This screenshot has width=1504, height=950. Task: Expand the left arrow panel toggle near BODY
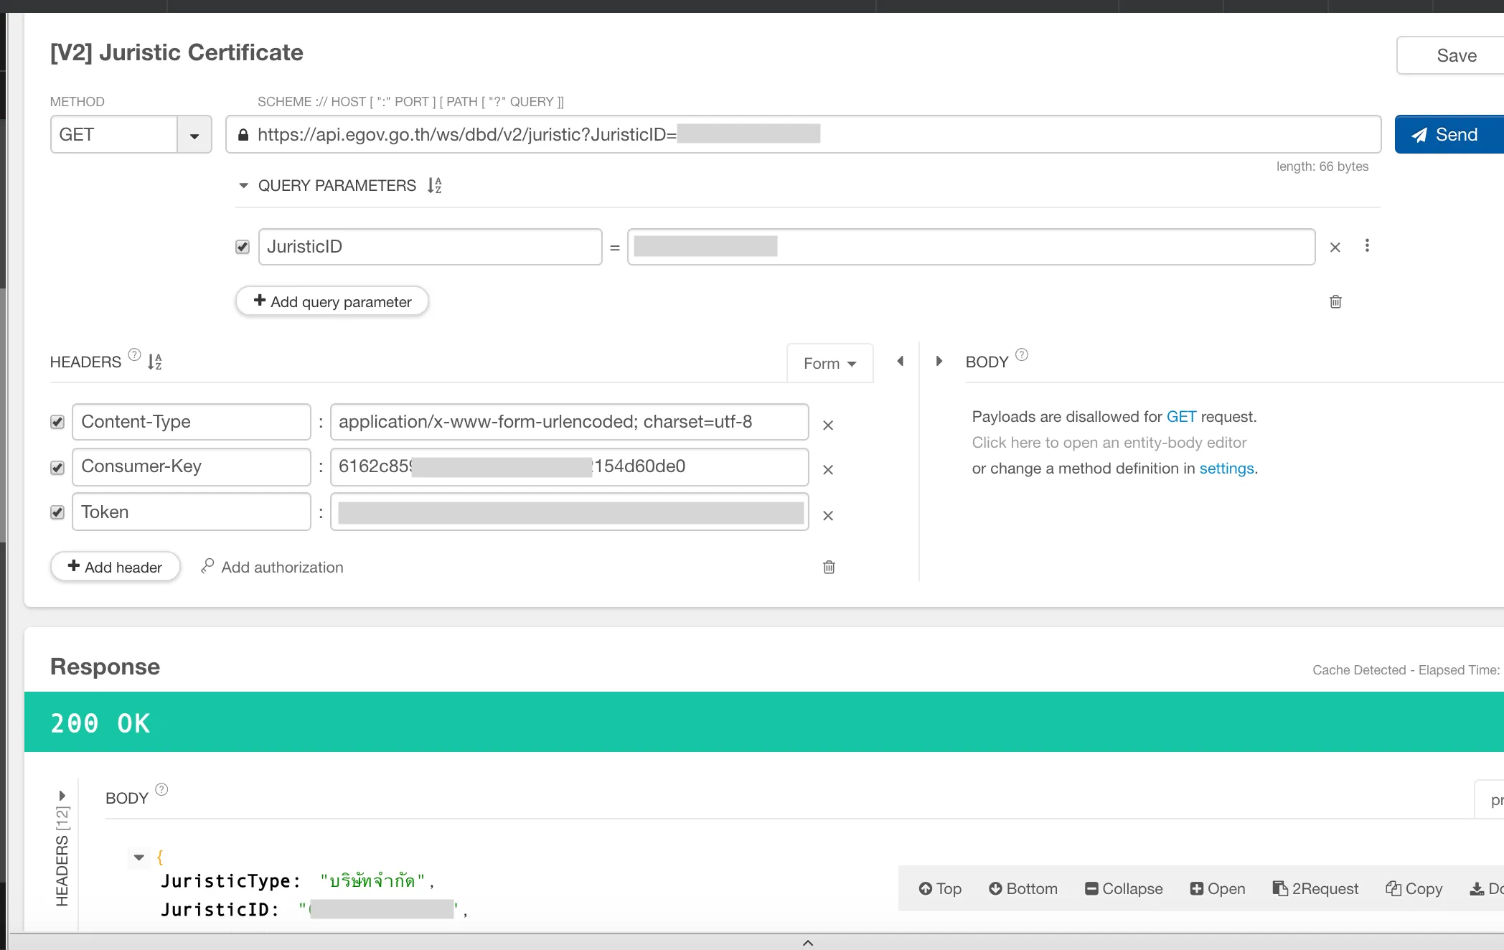(900, 361)
